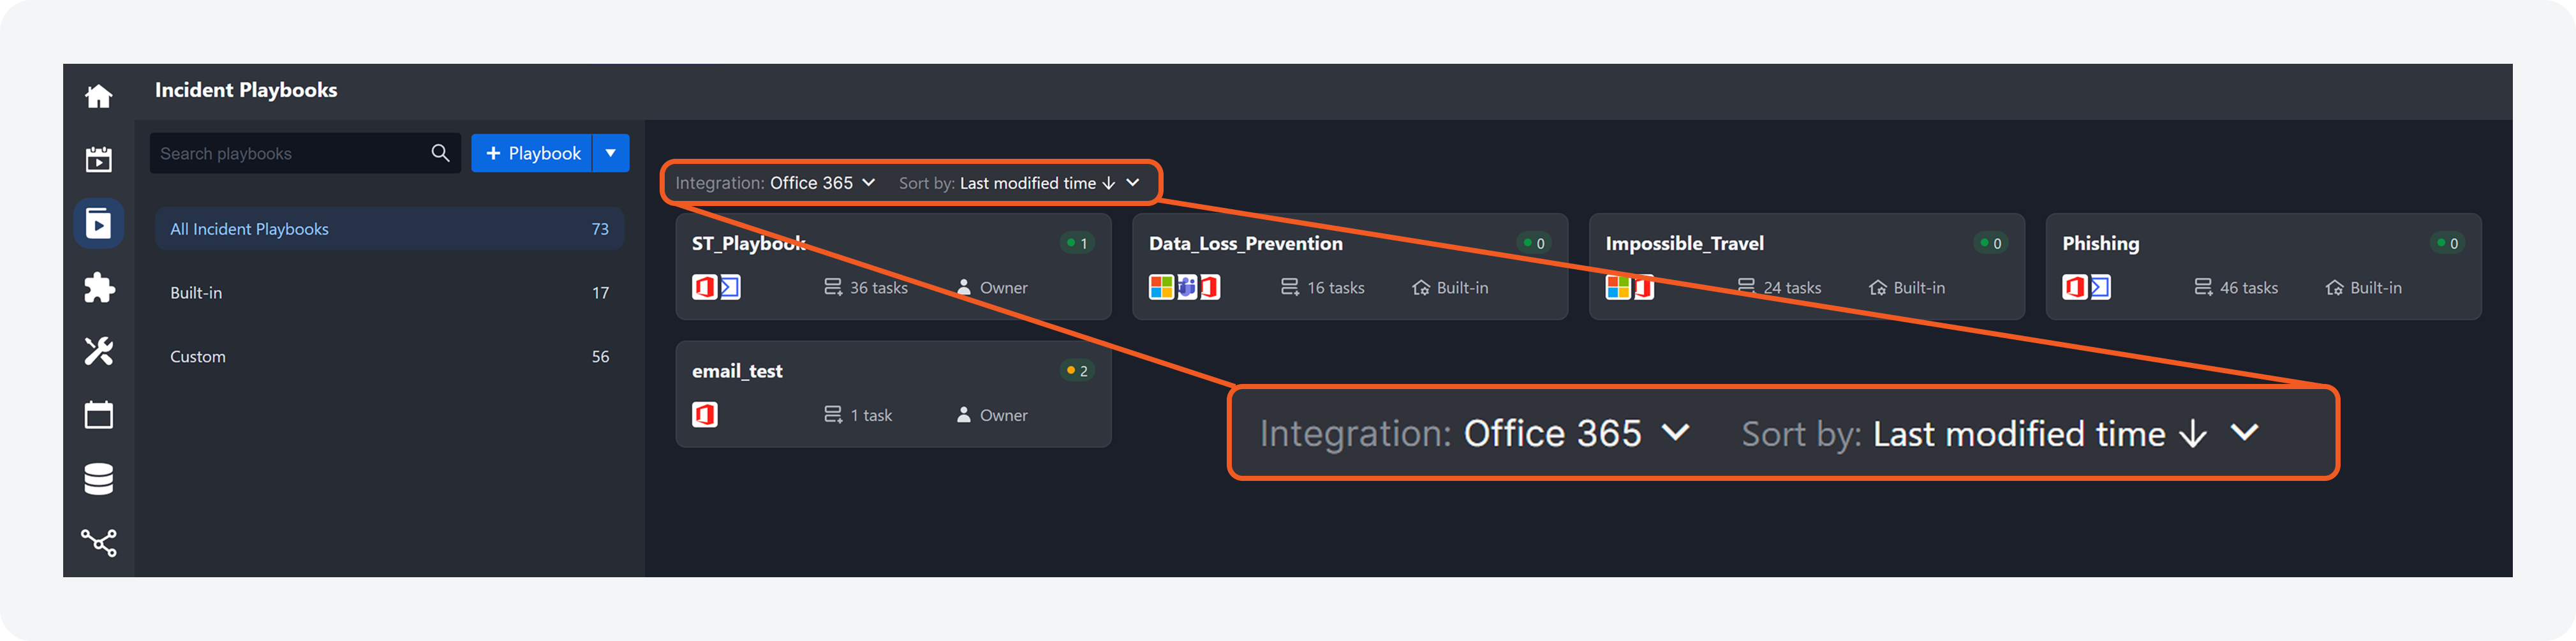Click the "36 tasks" label on ST_Playbook

click(879, 288)
